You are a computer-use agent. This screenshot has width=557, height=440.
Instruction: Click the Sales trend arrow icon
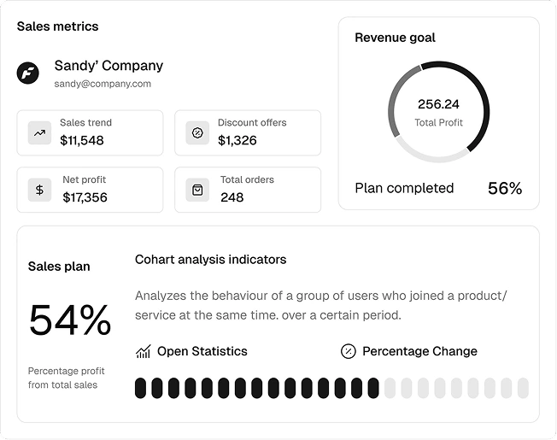tap(39, 132)
